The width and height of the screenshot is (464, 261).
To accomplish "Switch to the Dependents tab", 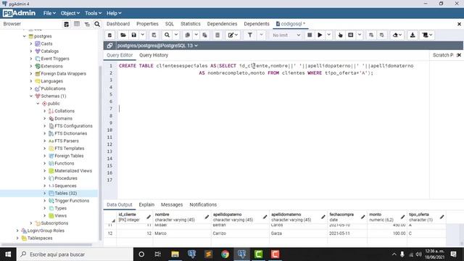I will pos(257,24).
